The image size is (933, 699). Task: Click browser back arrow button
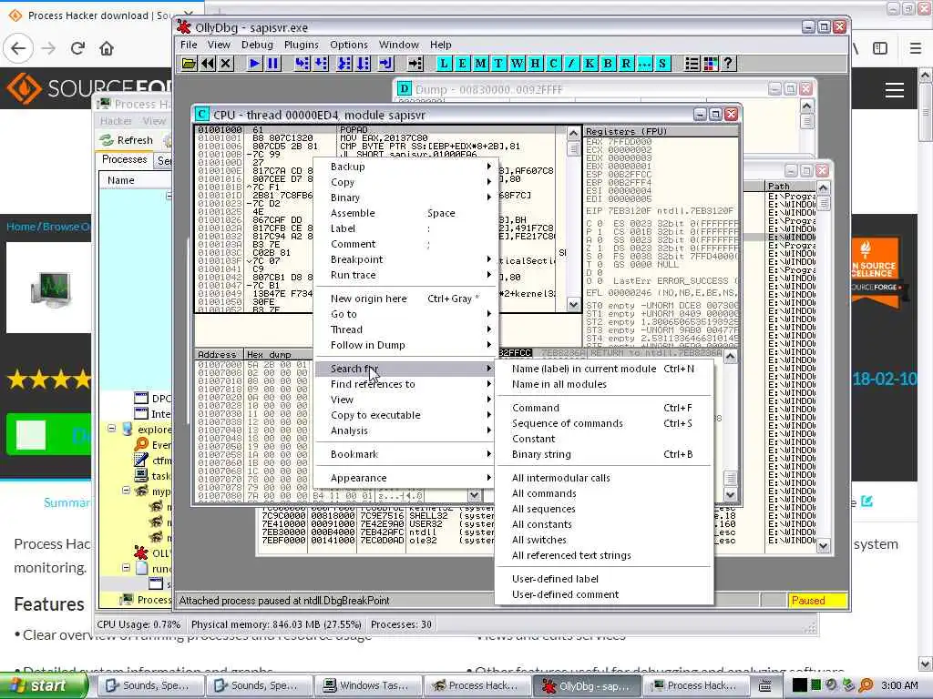click(18, 48)
